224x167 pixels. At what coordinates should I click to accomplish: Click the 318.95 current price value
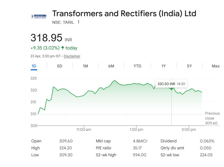click(46, 38)
